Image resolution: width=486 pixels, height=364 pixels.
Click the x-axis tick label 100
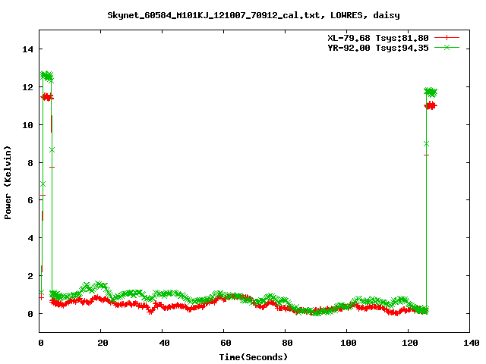tap(349, 343)
